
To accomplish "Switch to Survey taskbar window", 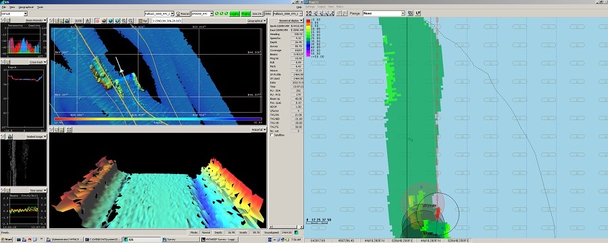I will [x=180, y=240].
